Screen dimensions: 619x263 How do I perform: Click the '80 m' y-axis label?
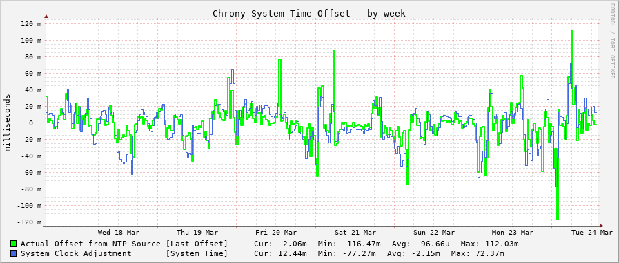[x=33, y=56]
